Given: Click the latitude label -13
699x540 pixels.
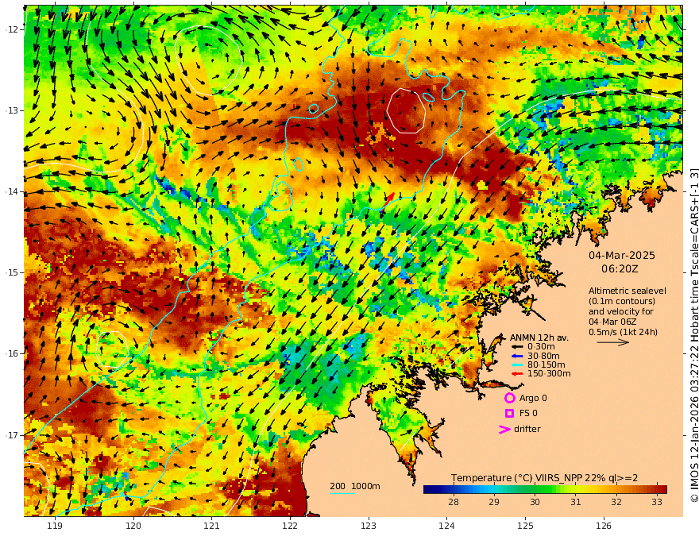Looking at the screenshot, I should [x=12, y=110].
